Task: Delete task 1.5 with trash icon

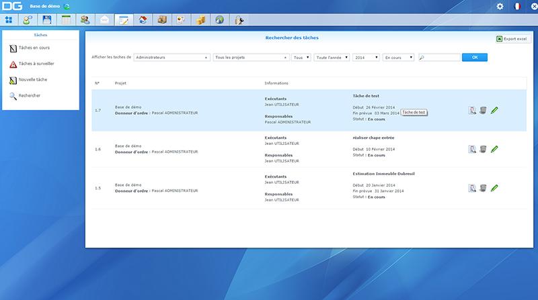Action: [483, 188]
